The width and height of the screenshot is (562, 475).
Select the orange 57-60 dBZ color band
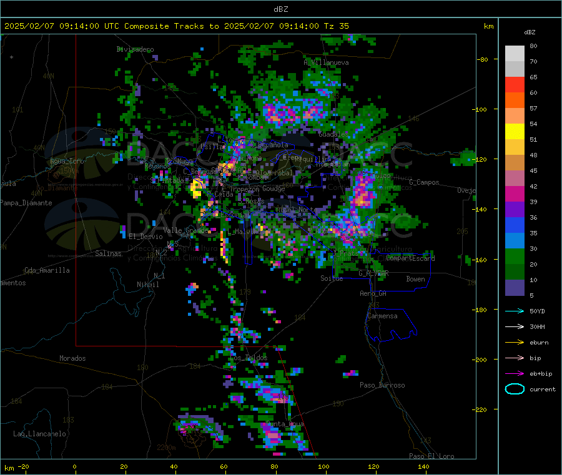515,100
